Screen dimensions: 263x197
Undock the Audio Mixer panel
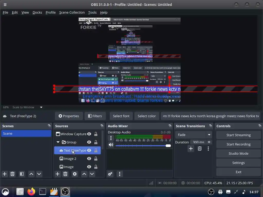[170, 126]
